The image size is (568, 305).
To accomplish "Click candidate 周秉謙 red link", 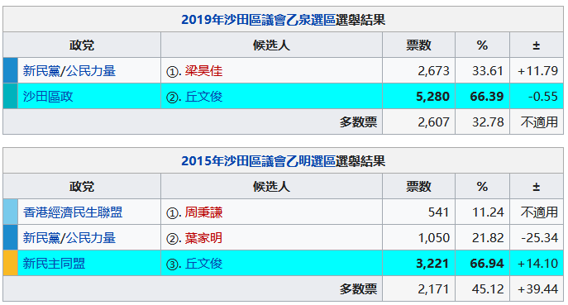I will (203, 212).
